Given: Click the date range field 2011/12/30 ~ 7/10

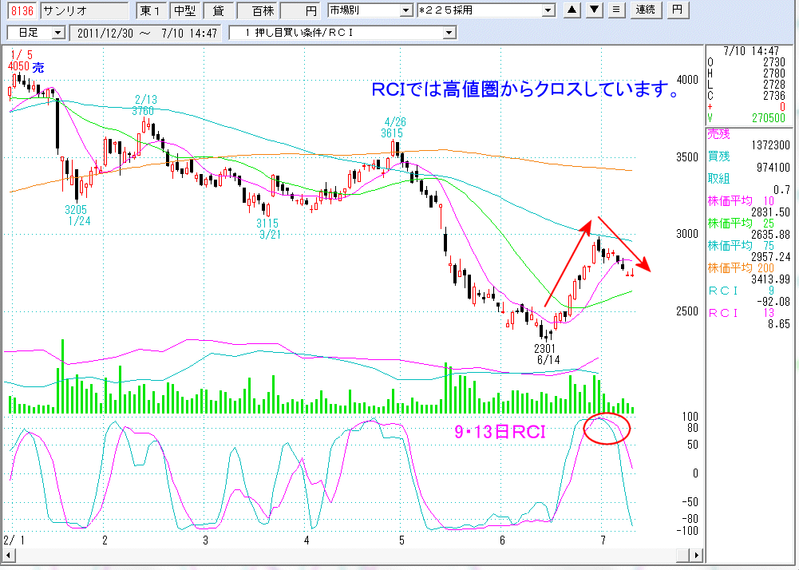Looking at the screenshot, I should (147, 34).
